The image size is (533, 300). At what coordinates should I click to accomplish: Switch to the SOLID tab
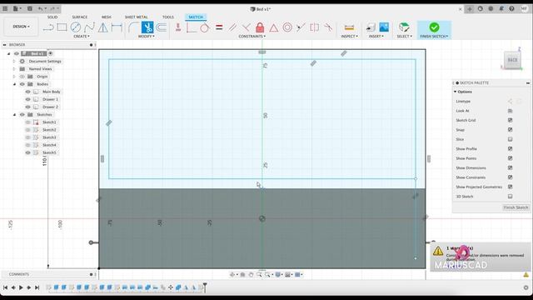(52, 17)
